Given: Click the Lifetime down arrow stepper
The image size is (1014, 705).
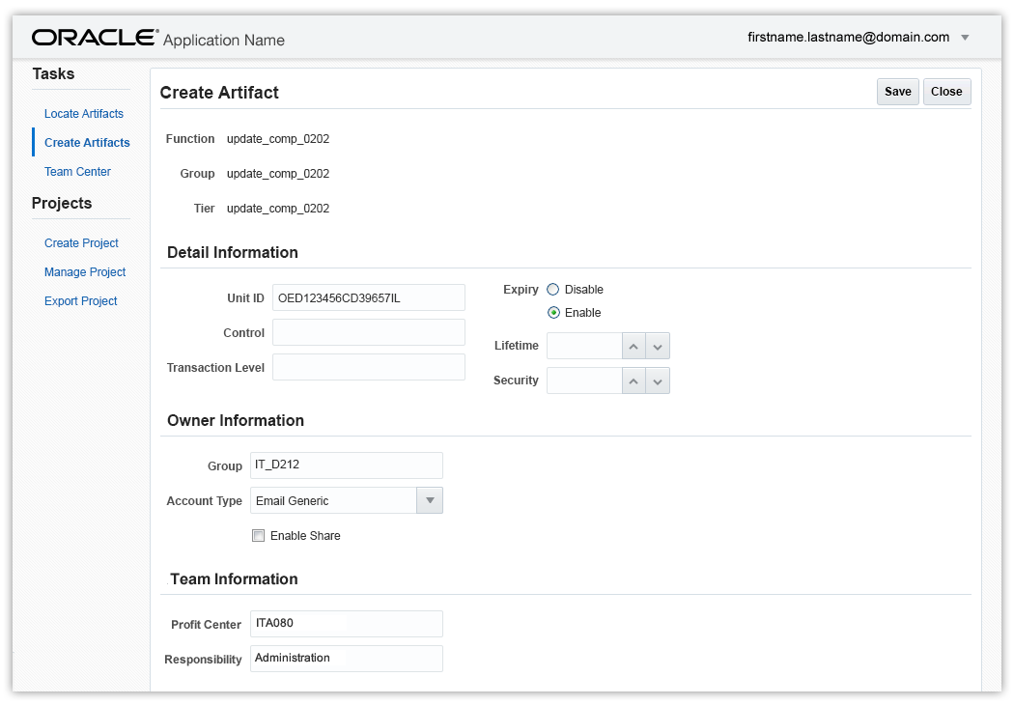Looking at the screenshot, I should coord(658,346).
